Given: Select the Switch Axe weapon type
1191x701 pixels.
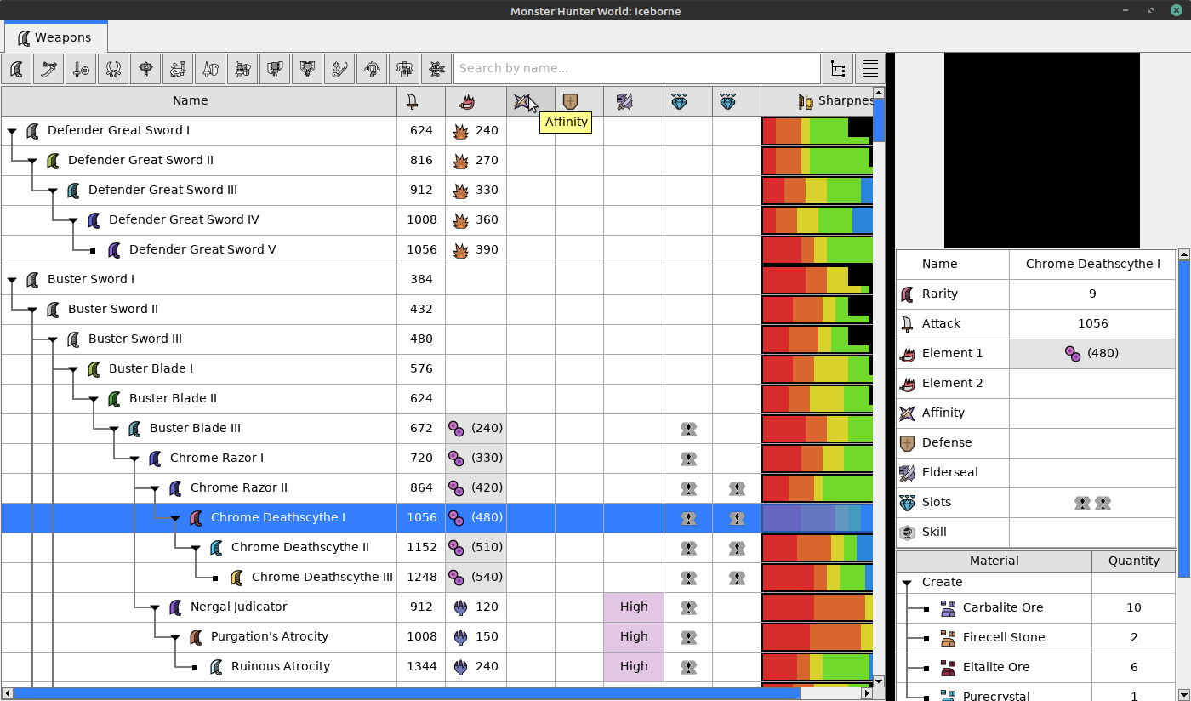Looking at the screenshot, I should (x=275, y=68).
